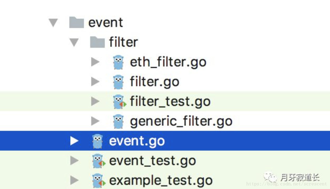Click the test gopher icon for filter_test.go
This screenshot has height=189, width=330.
119,102
